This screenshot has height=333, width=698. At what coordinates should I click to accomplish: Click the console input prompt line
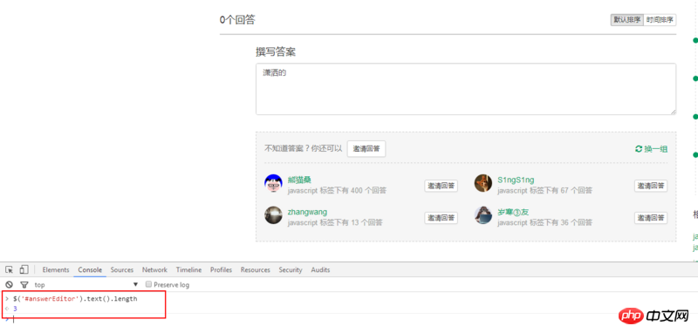[349, 319]
